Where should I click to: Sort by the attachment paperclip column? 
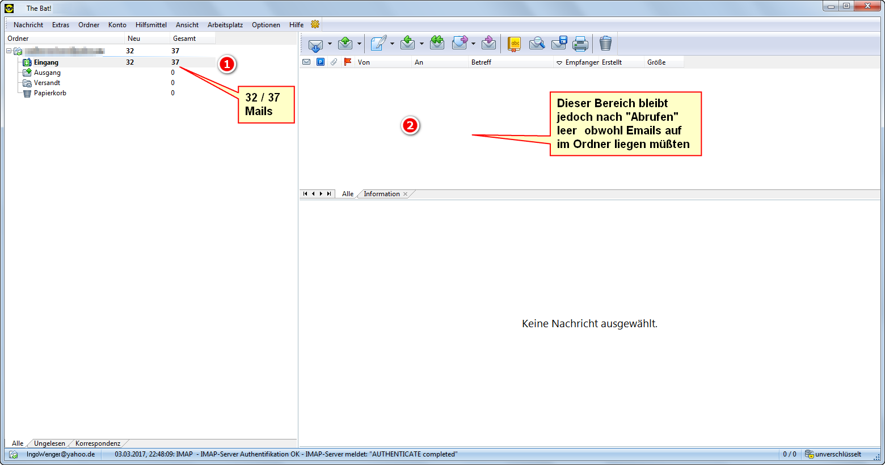point(334,62)
